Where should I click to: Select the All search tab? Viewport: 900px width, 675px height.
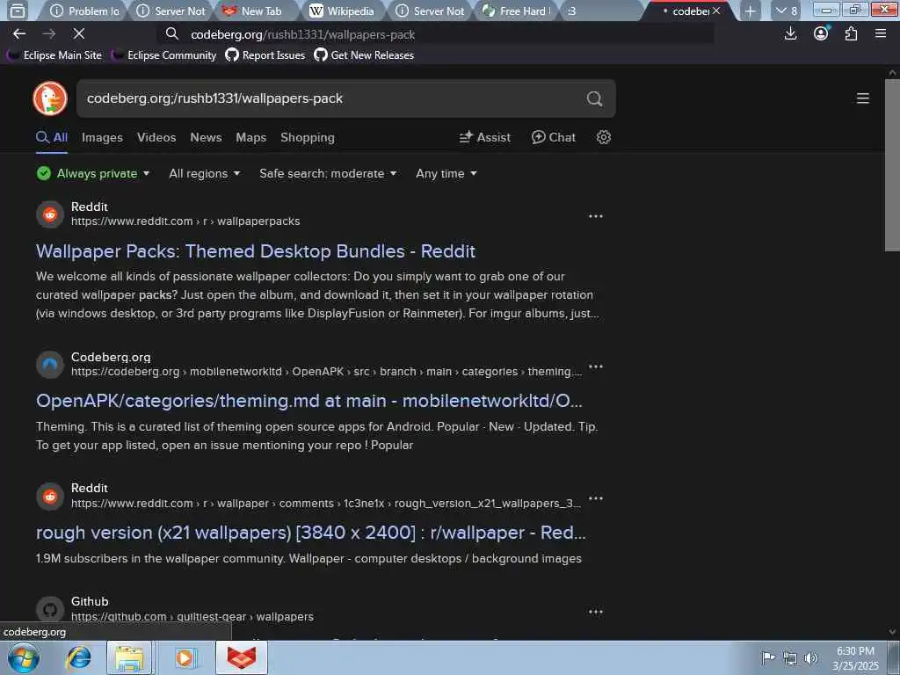coord(52,138)
